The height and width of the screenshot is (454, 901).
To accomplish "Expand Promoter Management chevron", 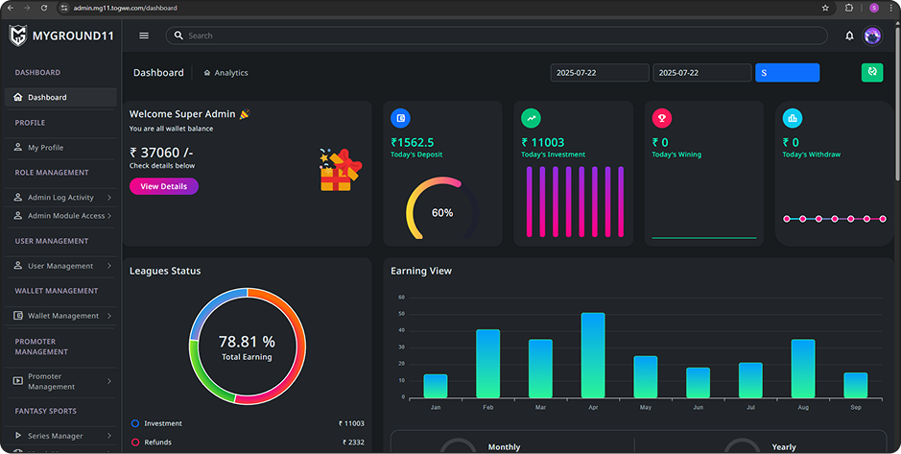I will (x=109, y=381).
